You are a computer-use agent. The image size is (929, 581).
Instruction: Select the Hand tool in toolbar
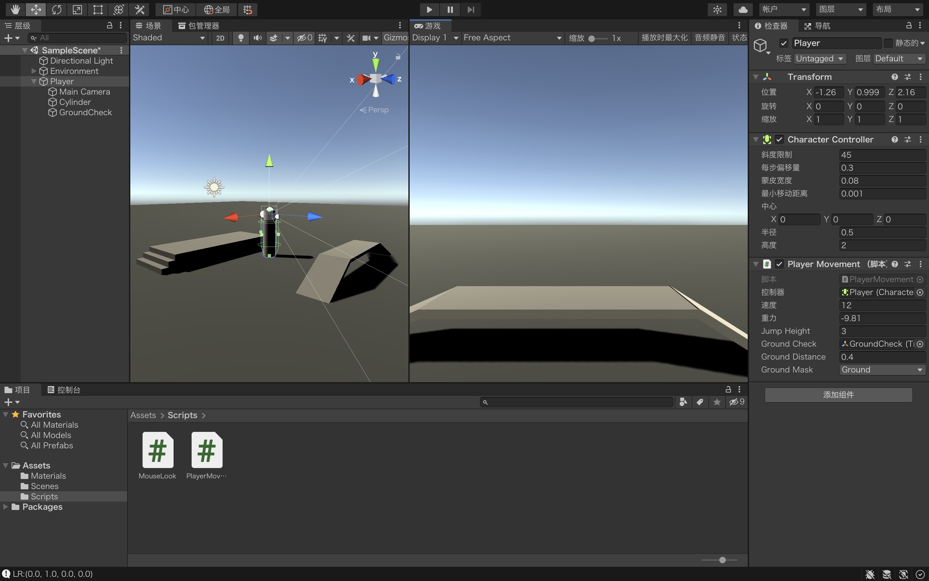coord(15,10)
